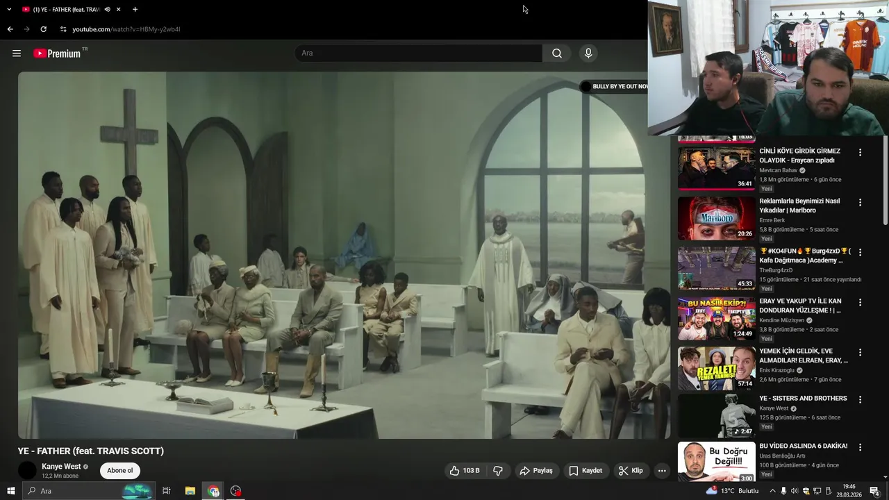889x500 pixels.
Task: Open Kanye West channel name link
Action: 61,467
